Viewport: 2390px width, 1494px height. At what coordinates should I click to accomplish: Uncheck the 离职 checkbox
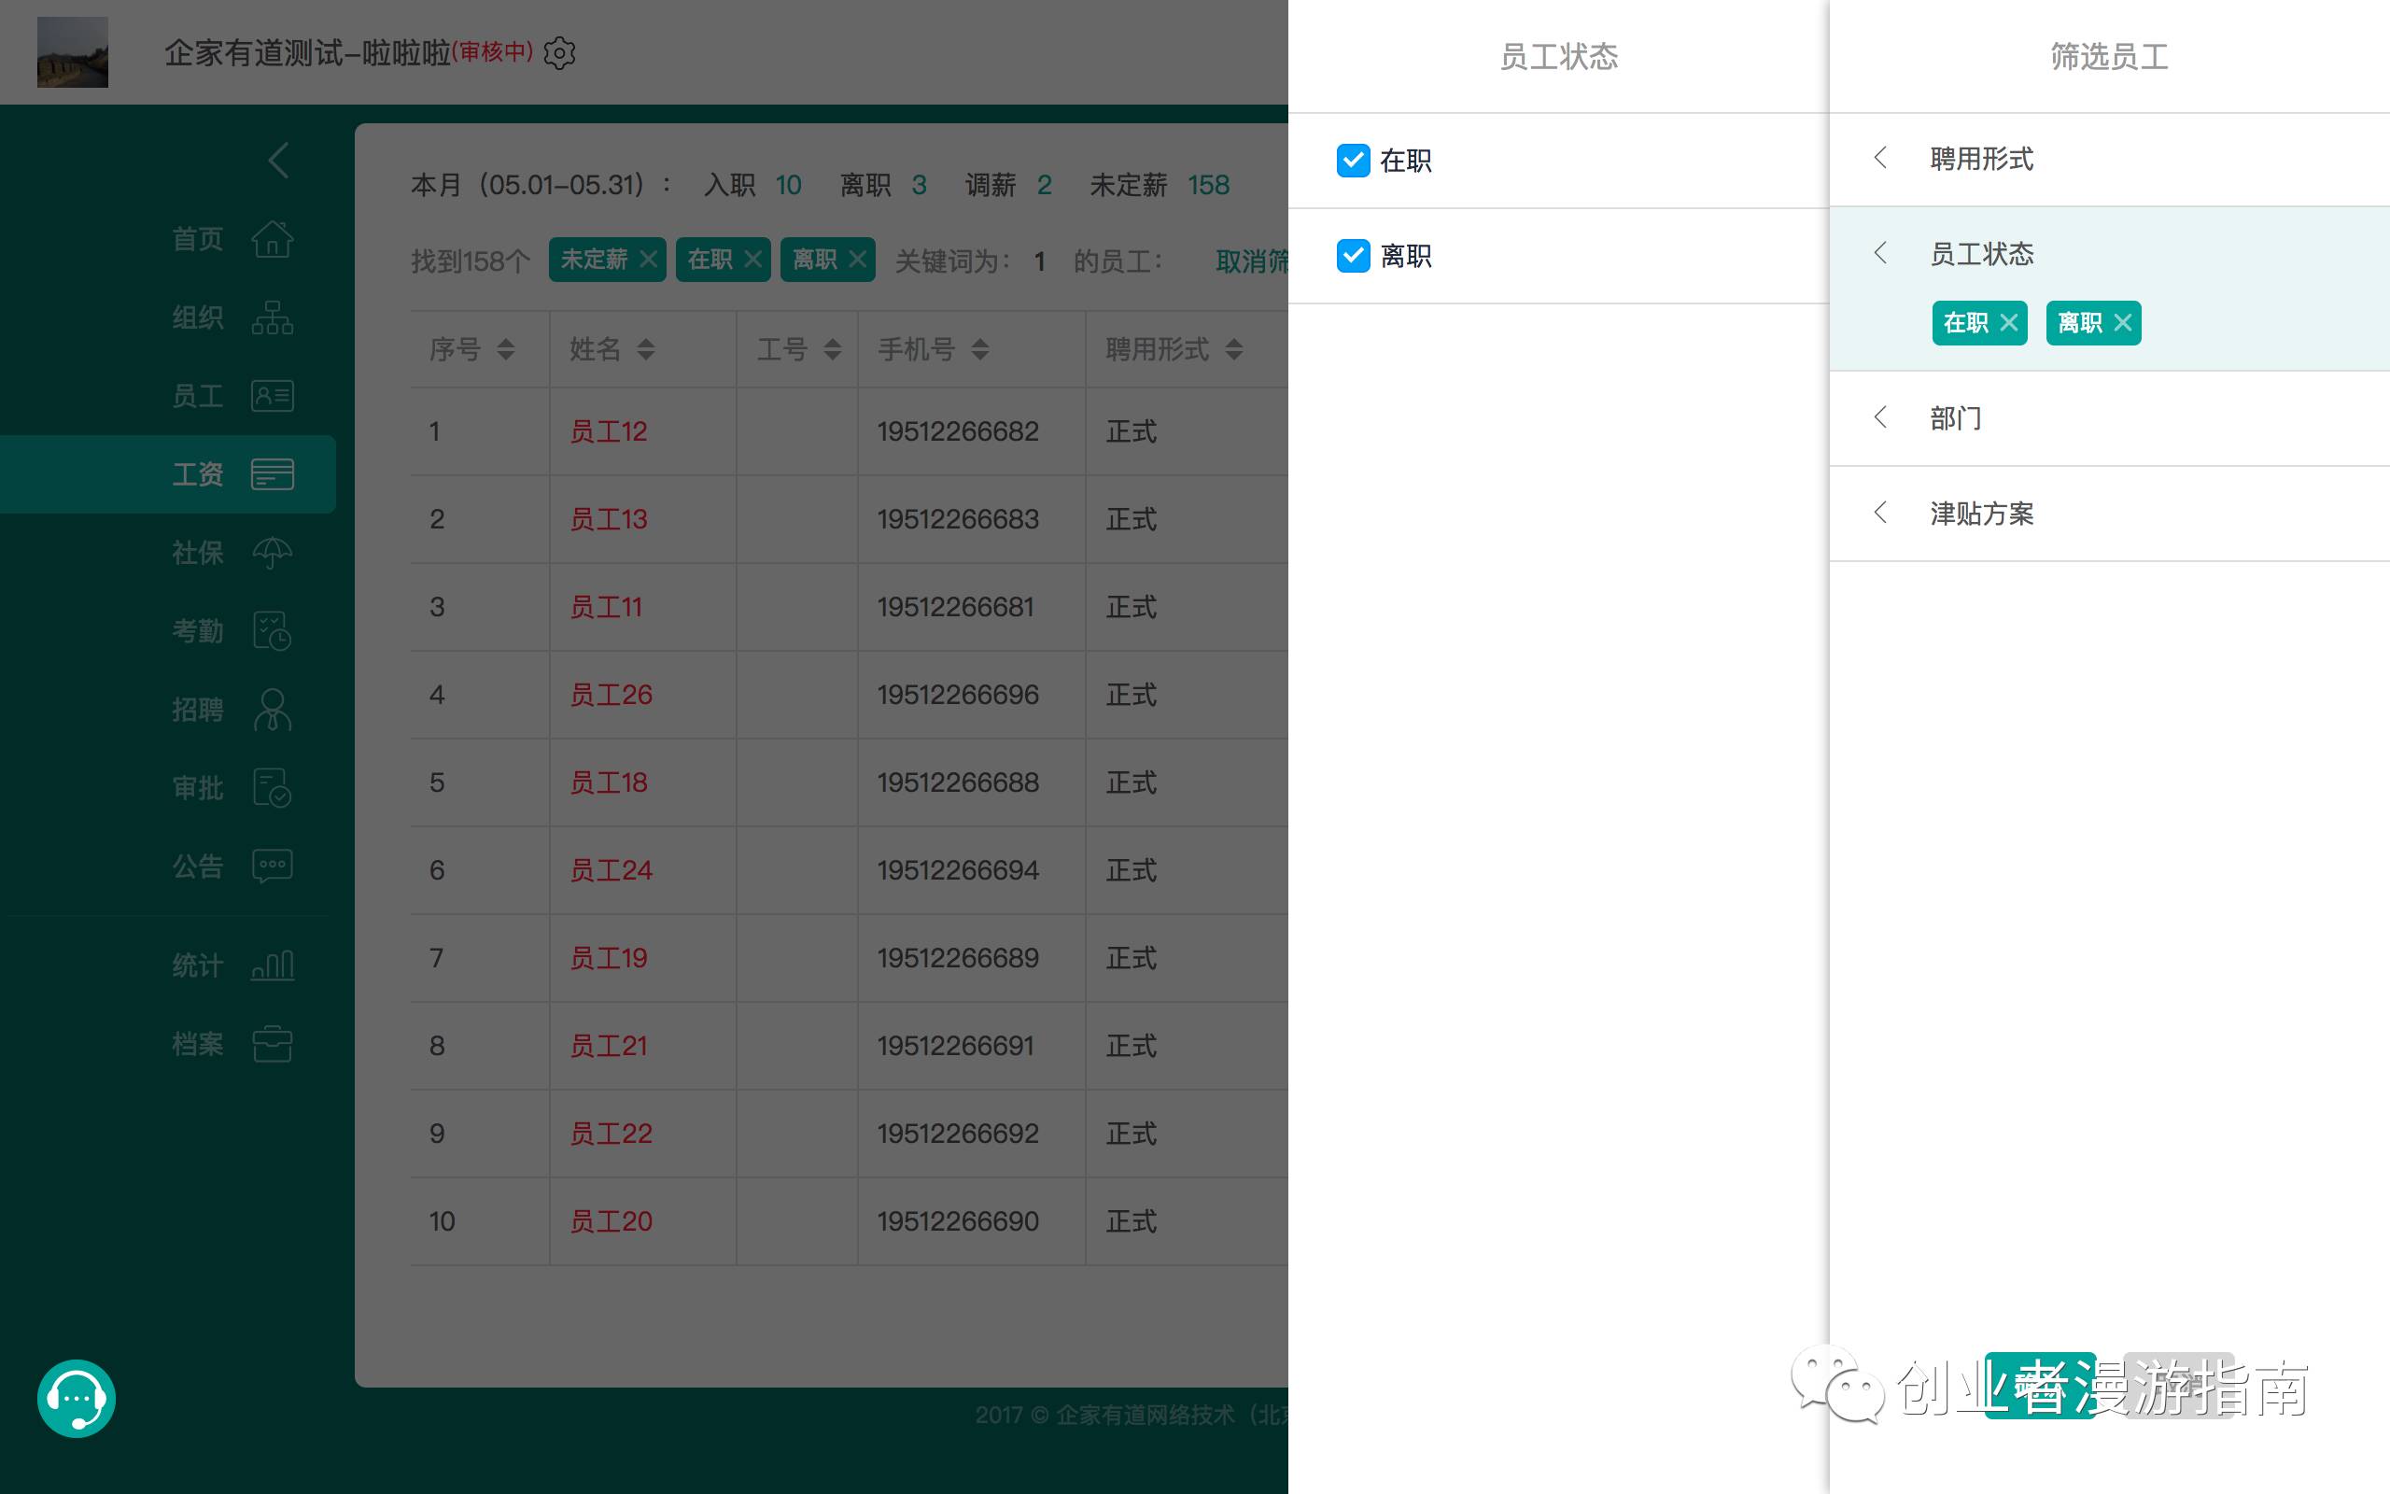pyautogui.click(x=1353, y=256)
